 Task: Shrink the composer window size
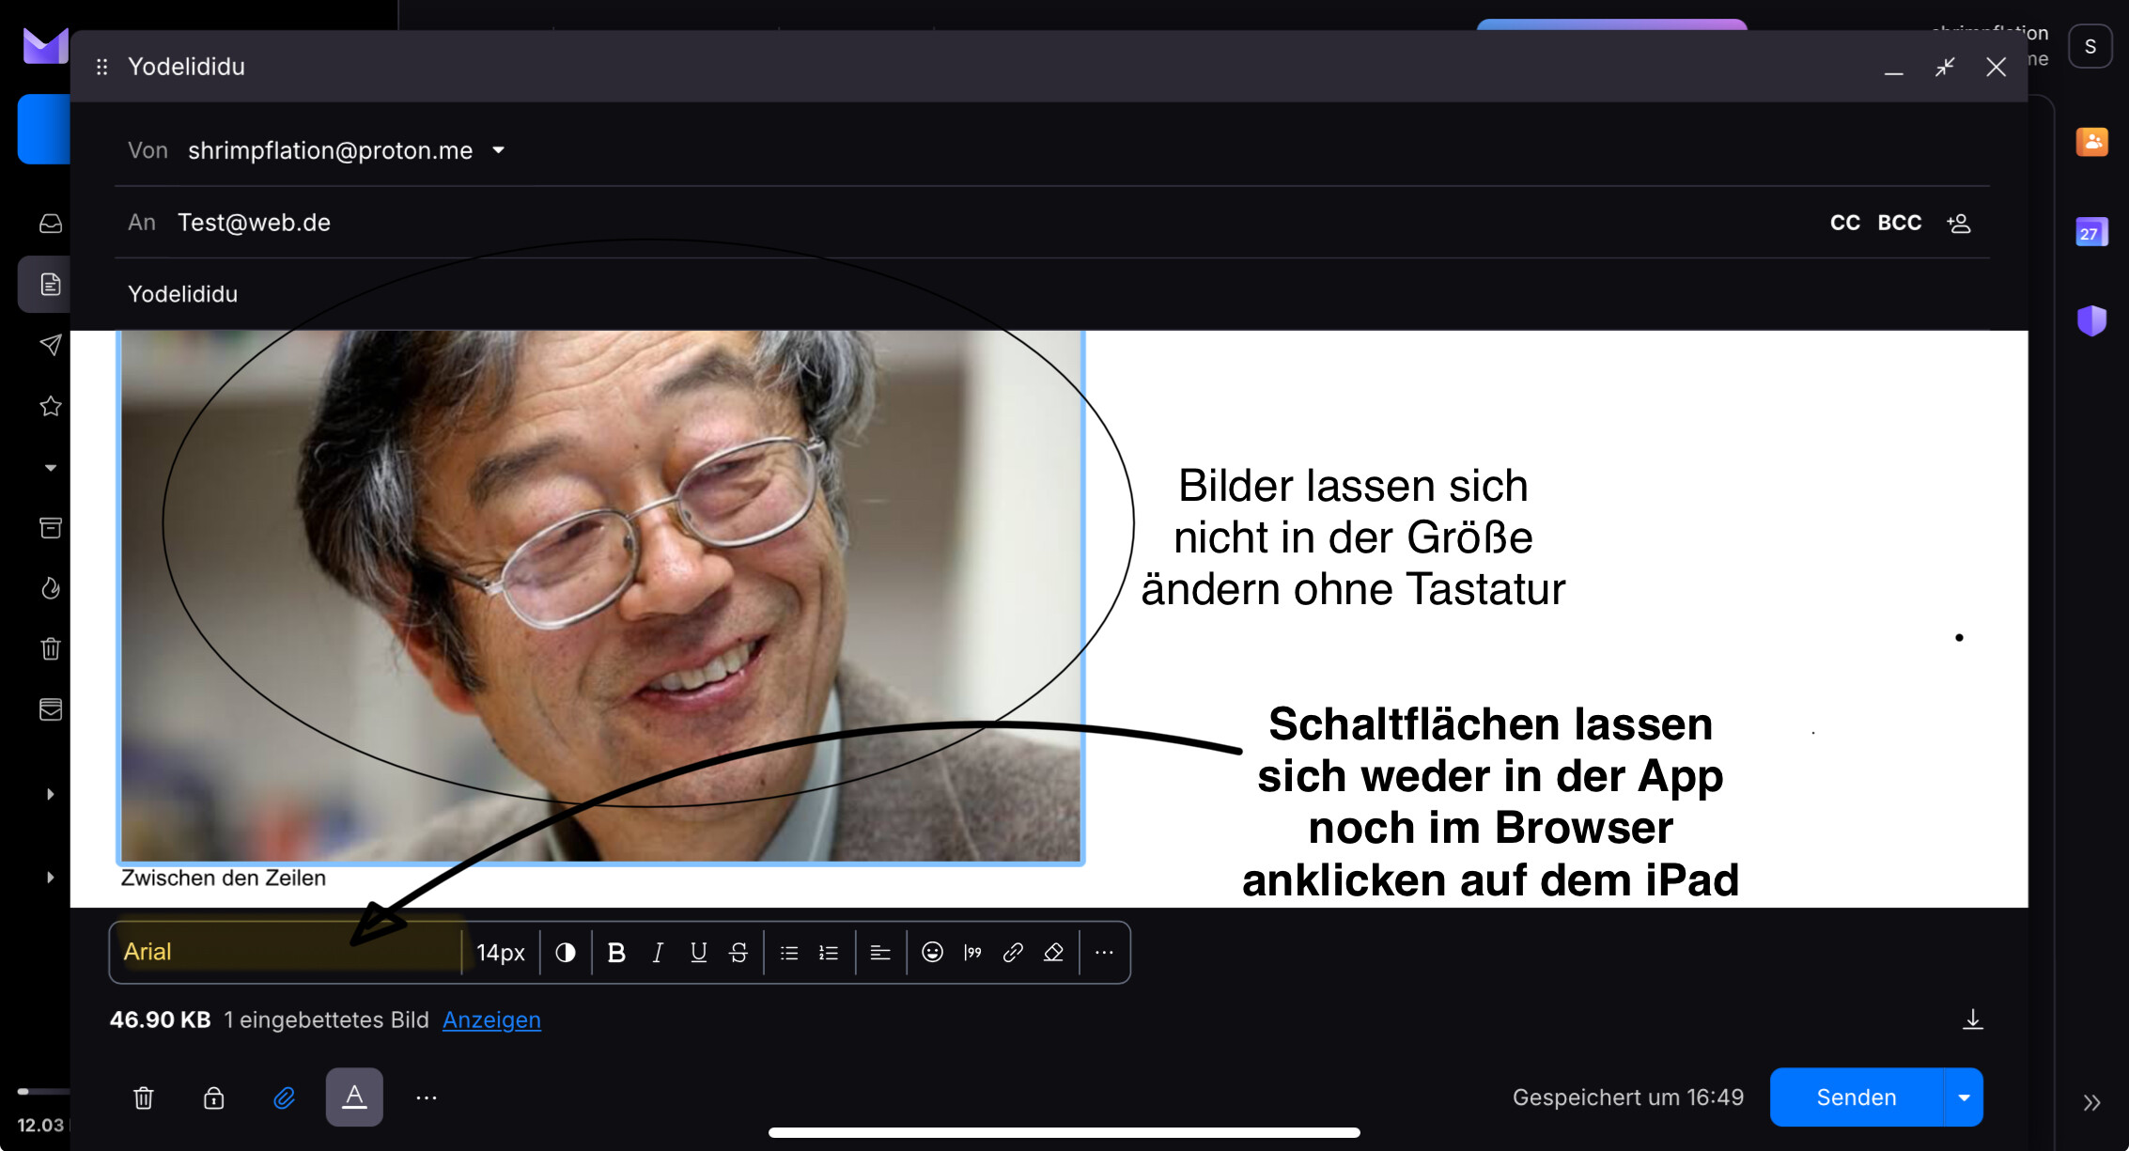[1945, 67]
